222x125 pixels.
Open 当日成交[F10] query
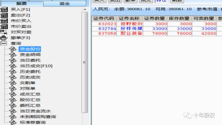[x=36, y=66]
